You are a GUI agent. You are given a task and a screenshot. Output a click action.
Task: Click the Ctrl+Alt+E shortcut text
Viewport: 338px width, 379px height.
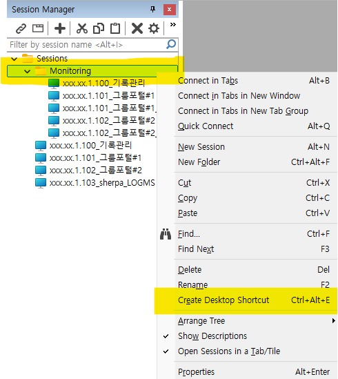pos(310,300)
